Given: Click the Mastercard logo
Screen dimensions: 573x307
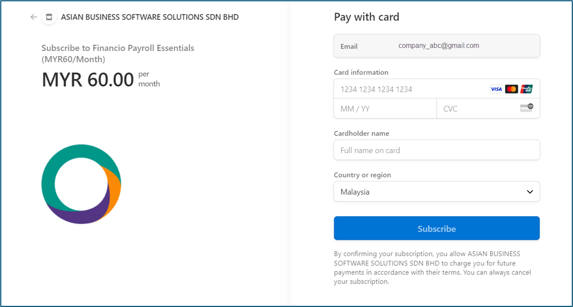Looking at the screenshot, I should (511, 89).
